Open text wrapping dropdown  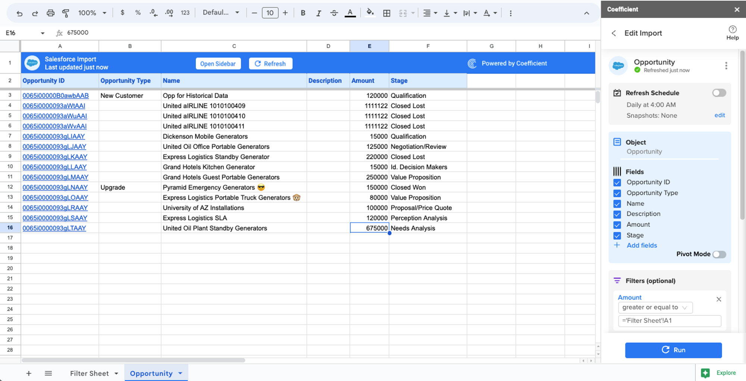click(x=470, y=13)
